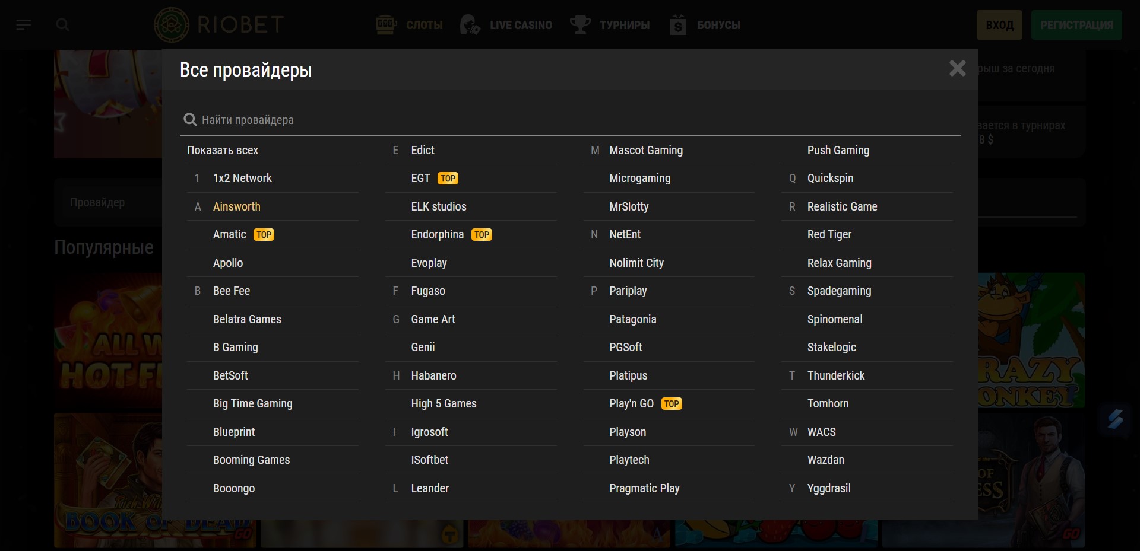Click the Регистрация sign-up button

click(x=1076, y=25)
